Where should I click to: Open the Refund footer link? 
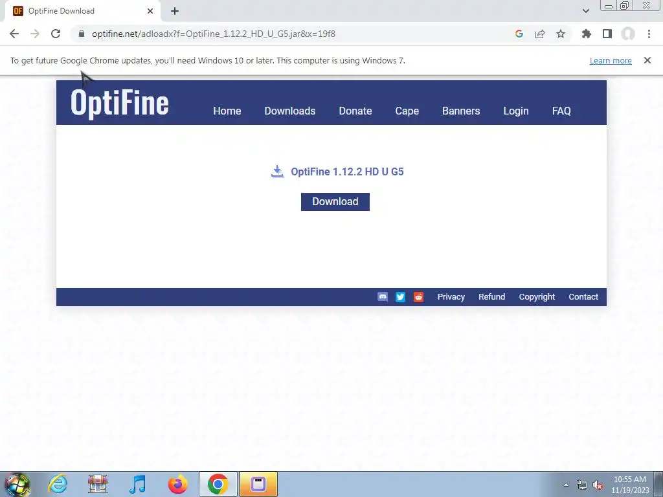[492, 297]
